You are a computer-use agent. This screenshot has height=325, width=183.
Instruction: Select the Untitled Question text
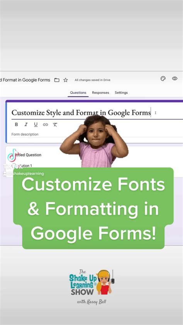click(27, 155)
